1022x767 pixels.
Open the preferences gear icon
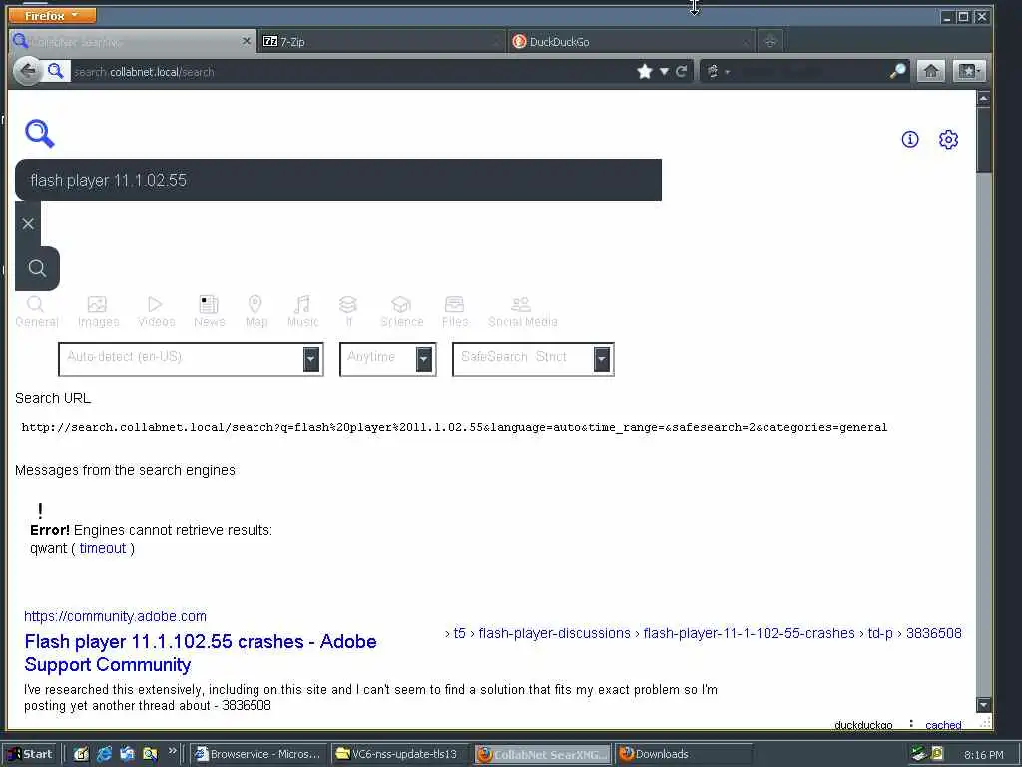tap(948, 139)
